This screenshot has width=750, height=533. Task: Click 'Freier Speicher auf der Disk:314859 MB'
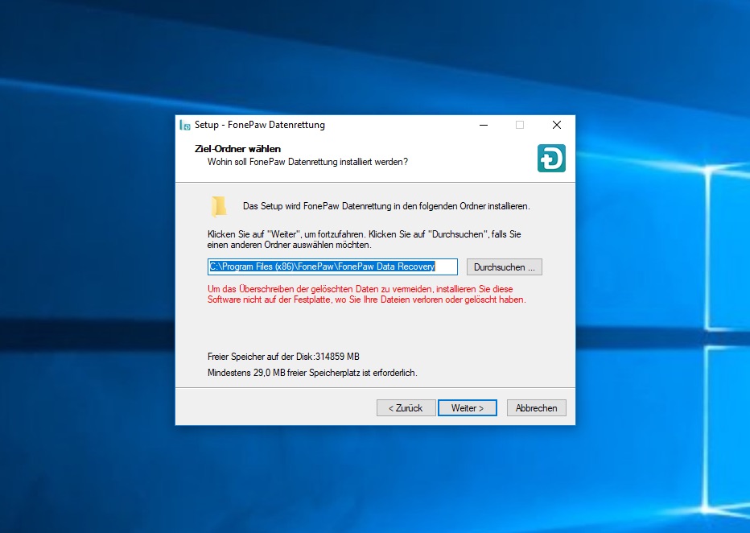[283, 357]
